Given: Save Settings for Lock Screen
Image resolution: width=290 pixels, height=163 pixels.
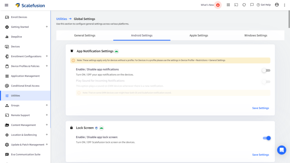Looking at the screenshot, I should coord(261,155).
